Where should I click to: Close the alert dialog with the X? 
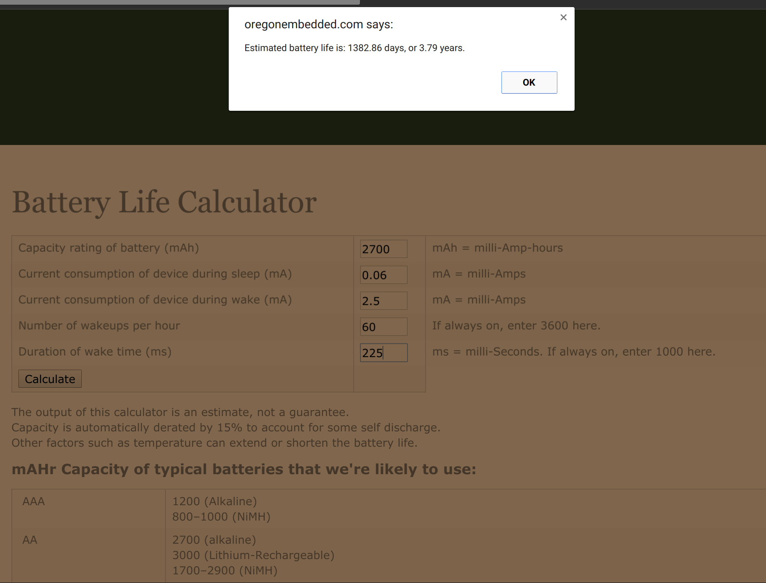(x=563, y=17)
